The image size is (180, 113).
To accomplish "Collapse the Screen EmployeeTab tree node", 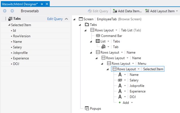I will [74, 19].
